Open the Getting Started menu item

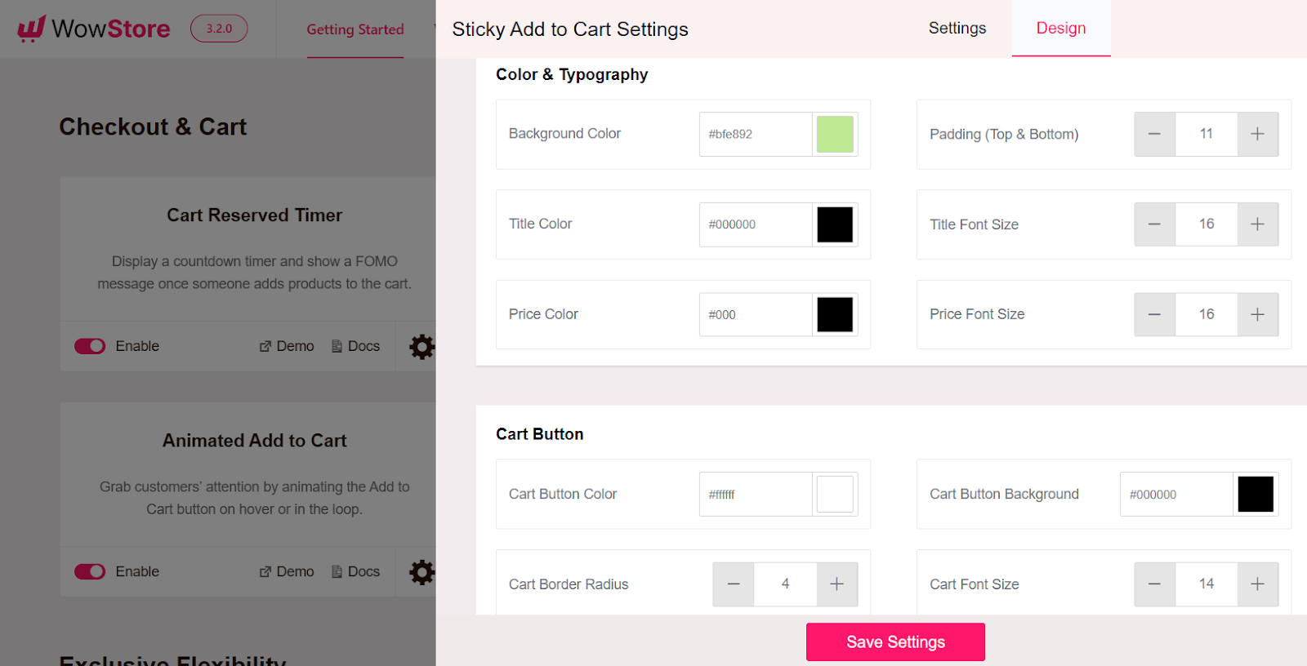[355, 29]
